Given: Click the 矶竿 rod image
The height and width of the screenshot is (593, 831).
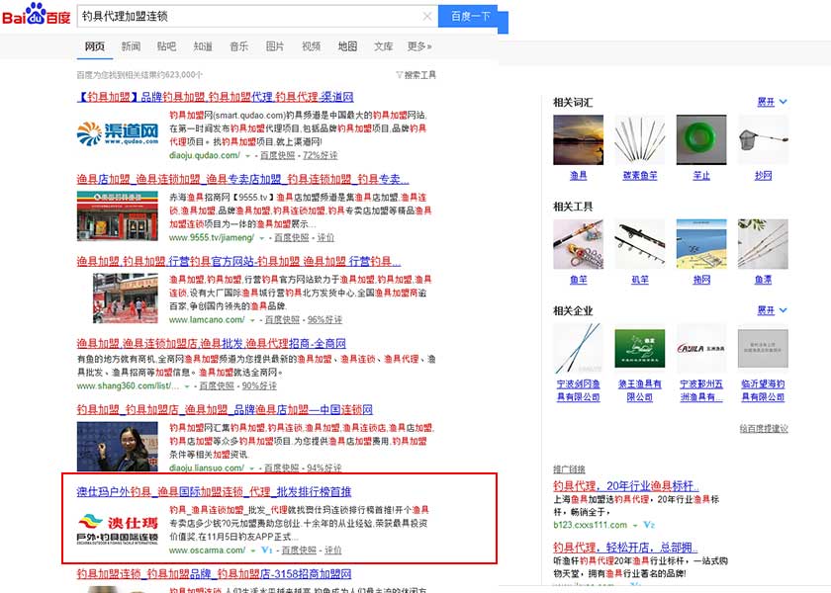Looking at the screenshot, I should 640,244.
